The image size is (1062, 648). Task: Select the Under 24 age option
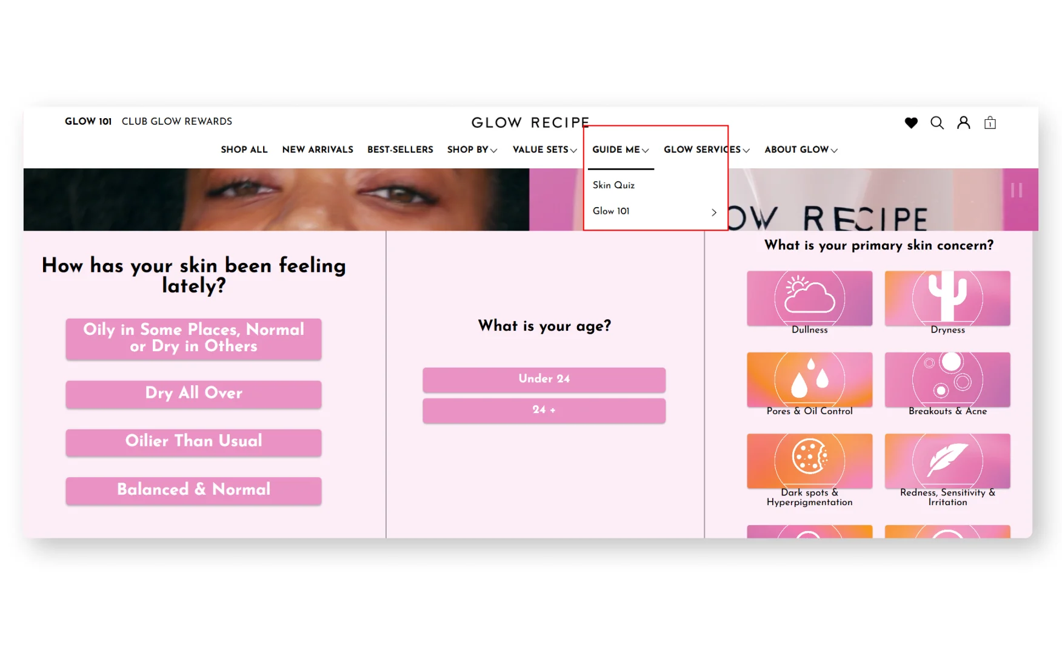point(544,379)
